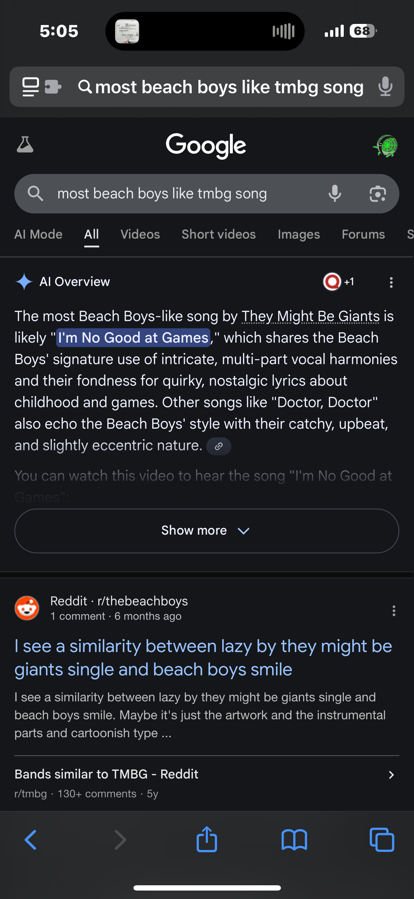The width and height of the screenshot is (414, 899).
Task: Open Safari page menu reader icon
Action: click(31, 87)
